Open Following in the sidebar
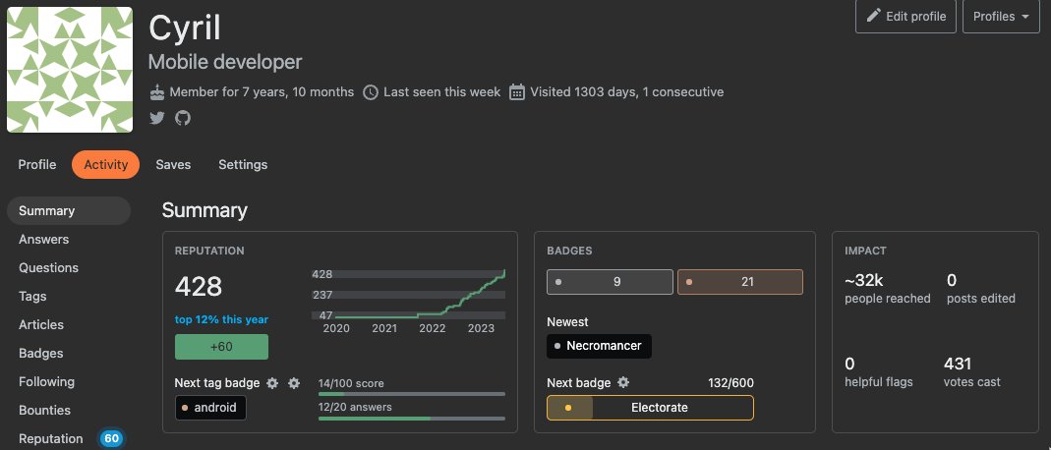Viewport: 1051px width, 450px height. pos(46,381)
